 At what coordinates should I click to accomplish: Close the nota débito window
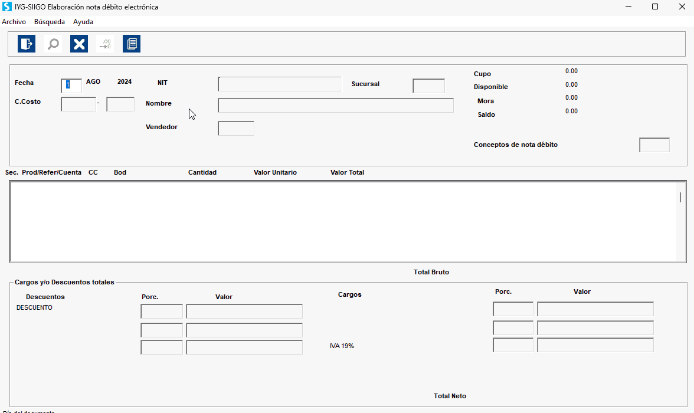click(x=682, y=6)
